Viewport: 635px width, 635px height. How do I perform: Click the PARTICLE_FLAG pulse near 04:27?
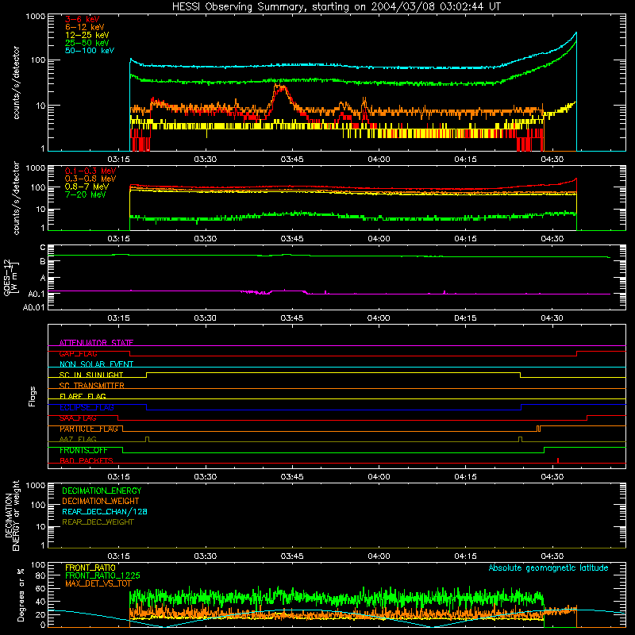pos(538,429)
